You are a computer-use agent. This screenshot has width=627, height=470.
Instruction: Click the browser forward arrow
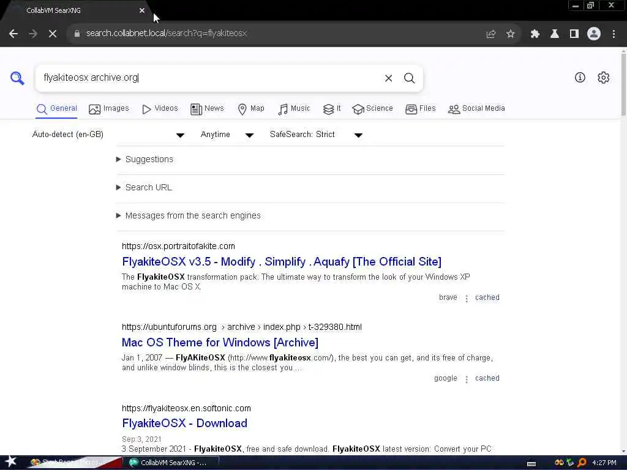(x=33, y=34)
